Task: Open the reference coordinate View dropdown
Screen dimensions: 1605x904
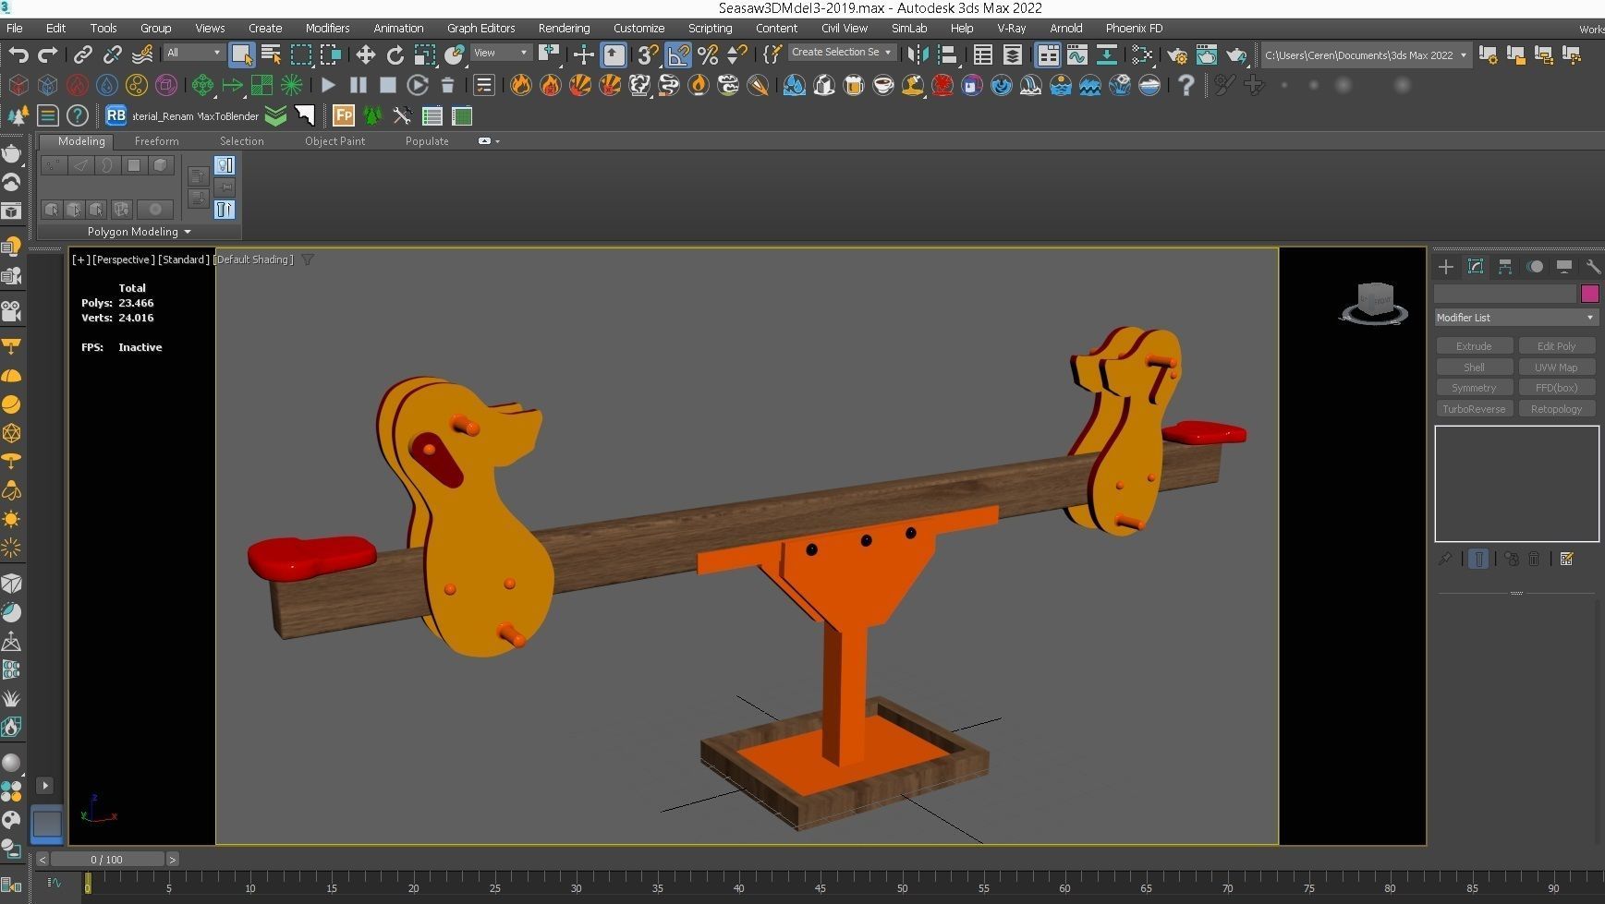Action: 501,53
